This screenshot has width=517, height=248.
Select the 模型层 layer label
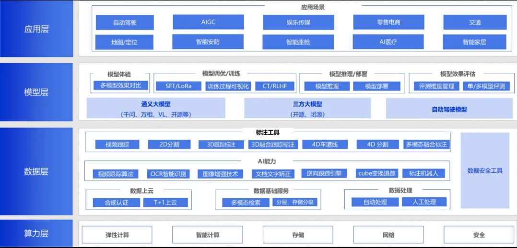[x=36, y=92]
